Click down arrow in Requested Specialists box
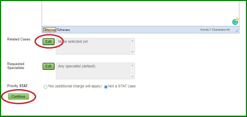 (x=133, y=77)
